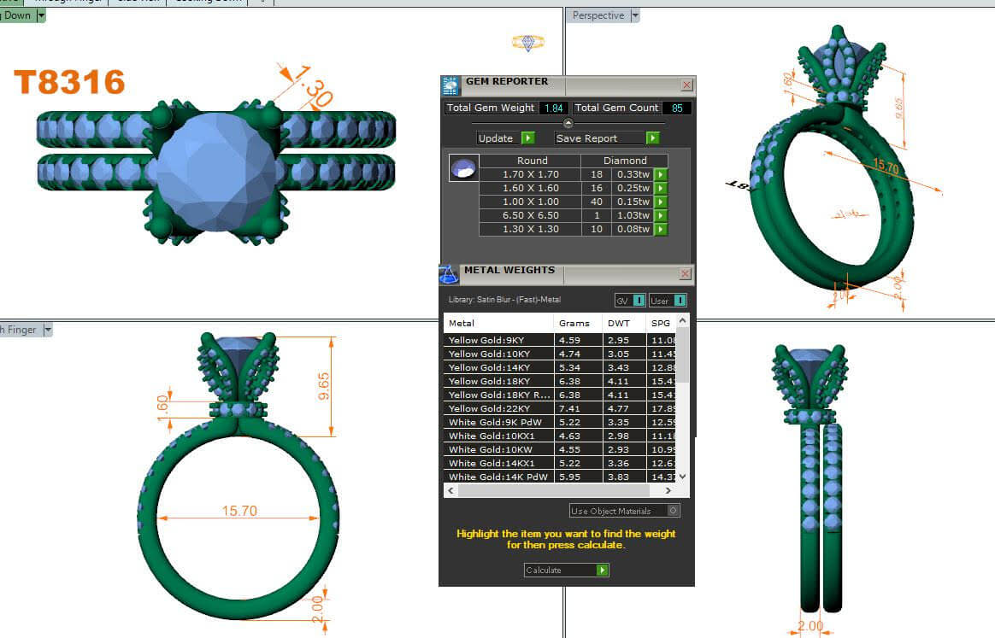Collapse Gem Reporter header with up arrow

point(568,123)
